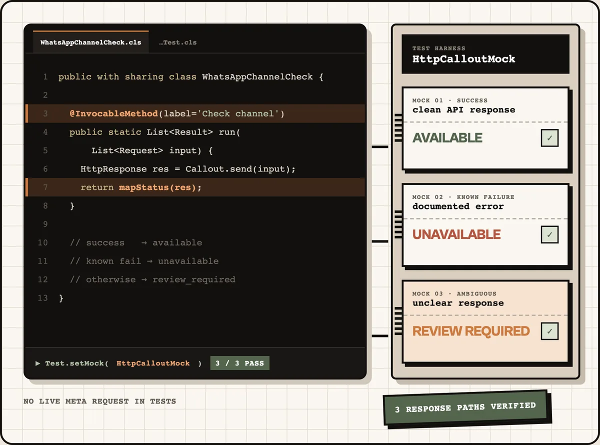The width and height of the screenshot is (600, 445).
Task: Click the public static List<Result> run( line
Action: click(155, 132)
